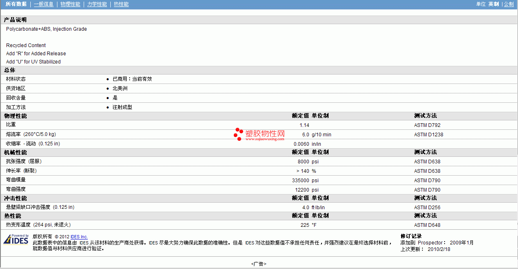Click ASTM D1238 test method
Viewport: 518px width, 269px height.
(429, 135)
